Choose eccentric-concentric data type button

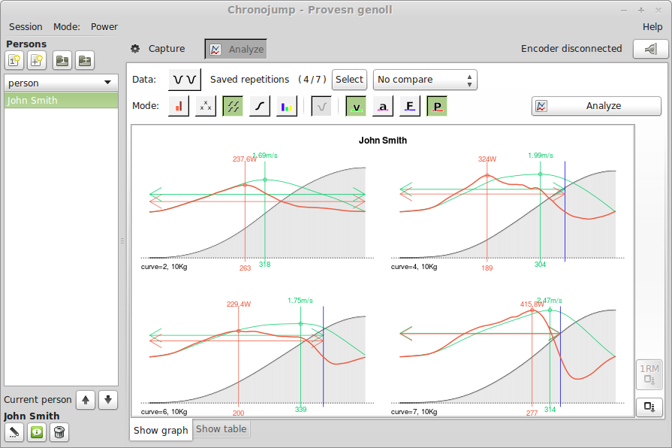pos(185,80)
